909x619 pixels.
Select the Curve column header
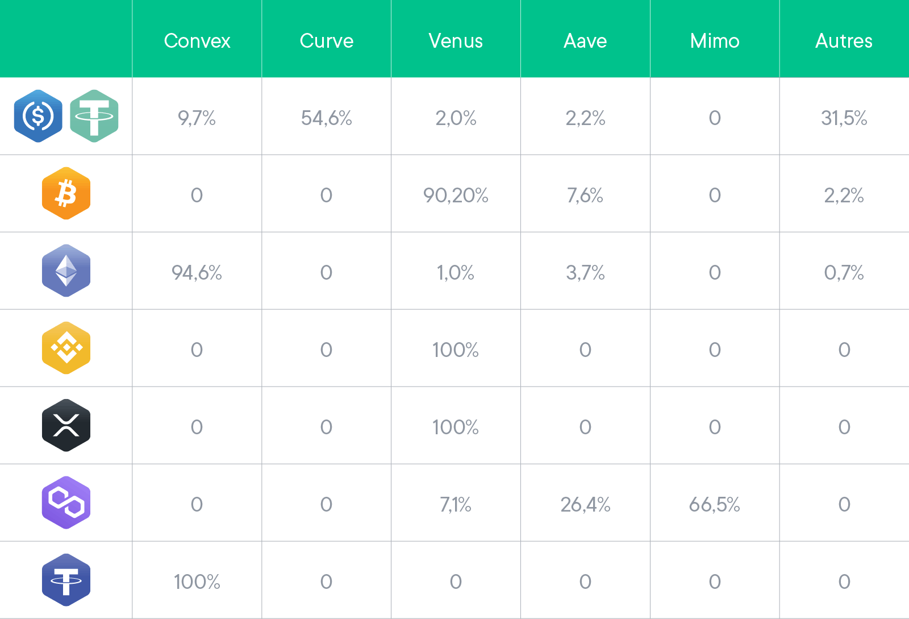click(327, 41)
